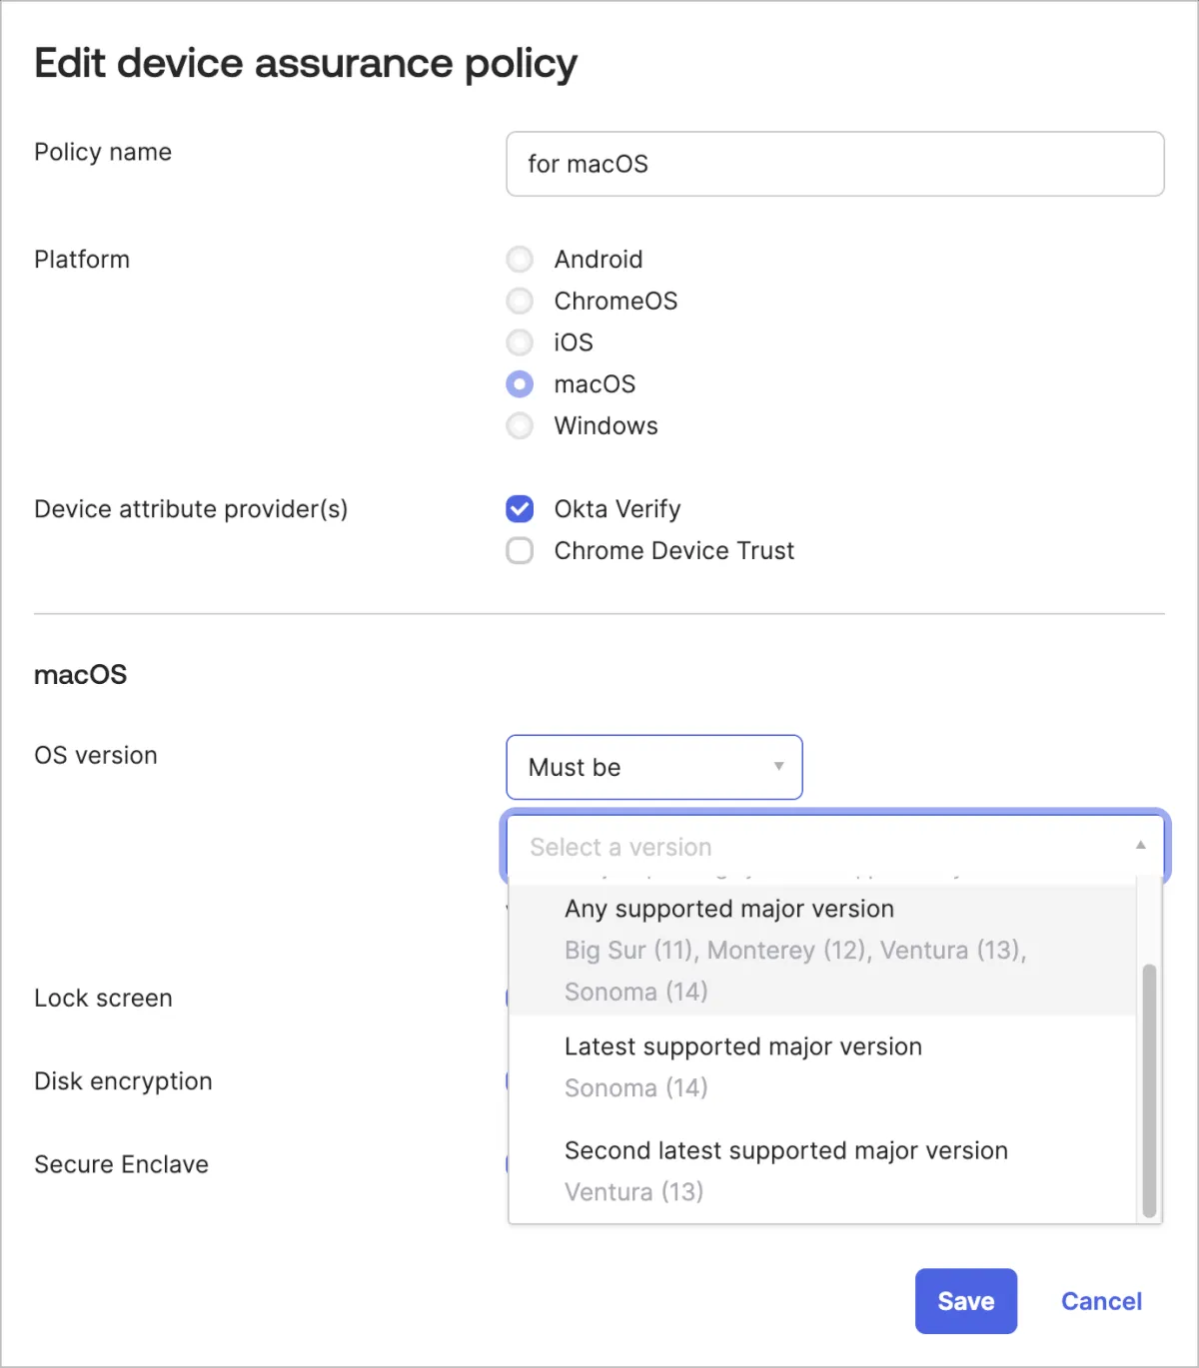Pick Windows as the platform
Screen dimensions: 1199x1368
tap(520, 426)
